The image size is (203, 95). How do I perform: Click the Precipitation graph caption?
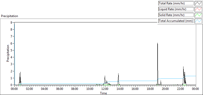(x=9, y=16)
